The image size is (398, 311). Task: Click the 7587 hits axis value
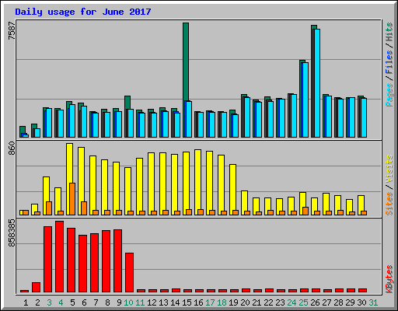click(x=12, y=31)
